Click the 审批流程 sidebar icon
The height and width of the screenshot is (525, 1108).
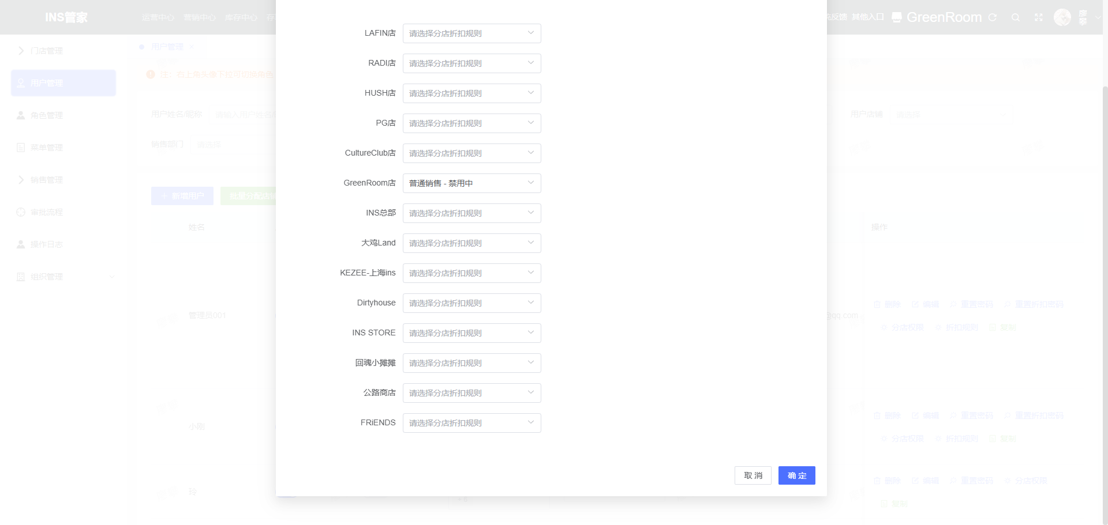[x=21, y=212]
